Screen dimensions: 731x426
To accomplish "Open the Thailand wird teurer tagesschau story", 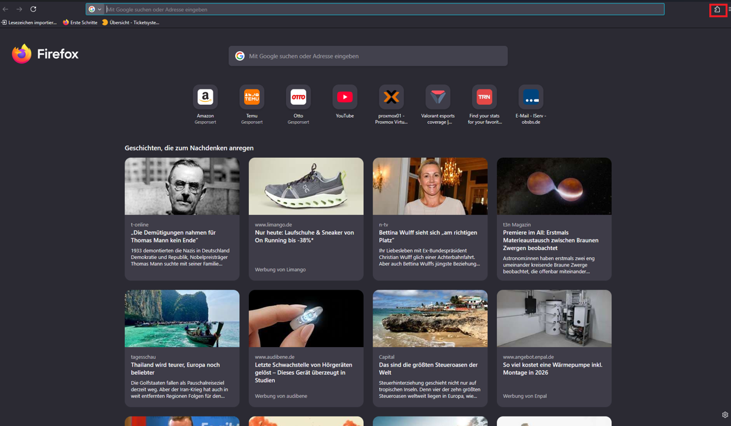I will [x=182, y=368].
